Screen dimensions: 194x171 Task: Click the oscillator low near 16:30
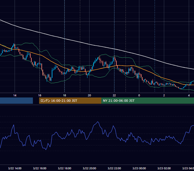point(46,150)
